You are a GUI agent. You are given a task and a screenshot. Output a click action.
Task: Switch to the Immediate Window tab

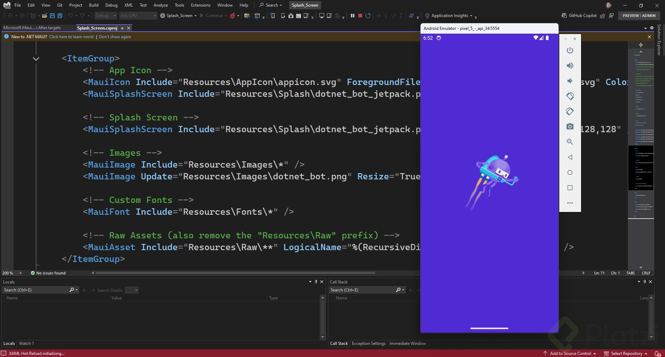point(407,343)
